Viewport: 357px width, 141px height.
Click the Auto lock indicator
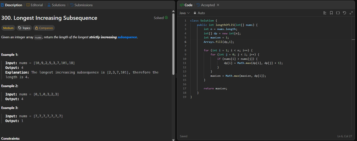[x=199, y=13]
